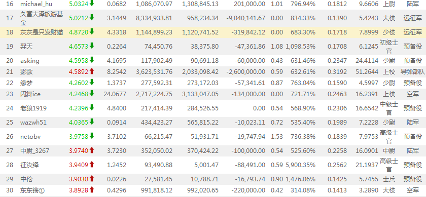Image resolution: width=426 pixels, height=197 pixels.
Task: Click the green down arrow beside 5.0324
Action: tap(92, 4)
